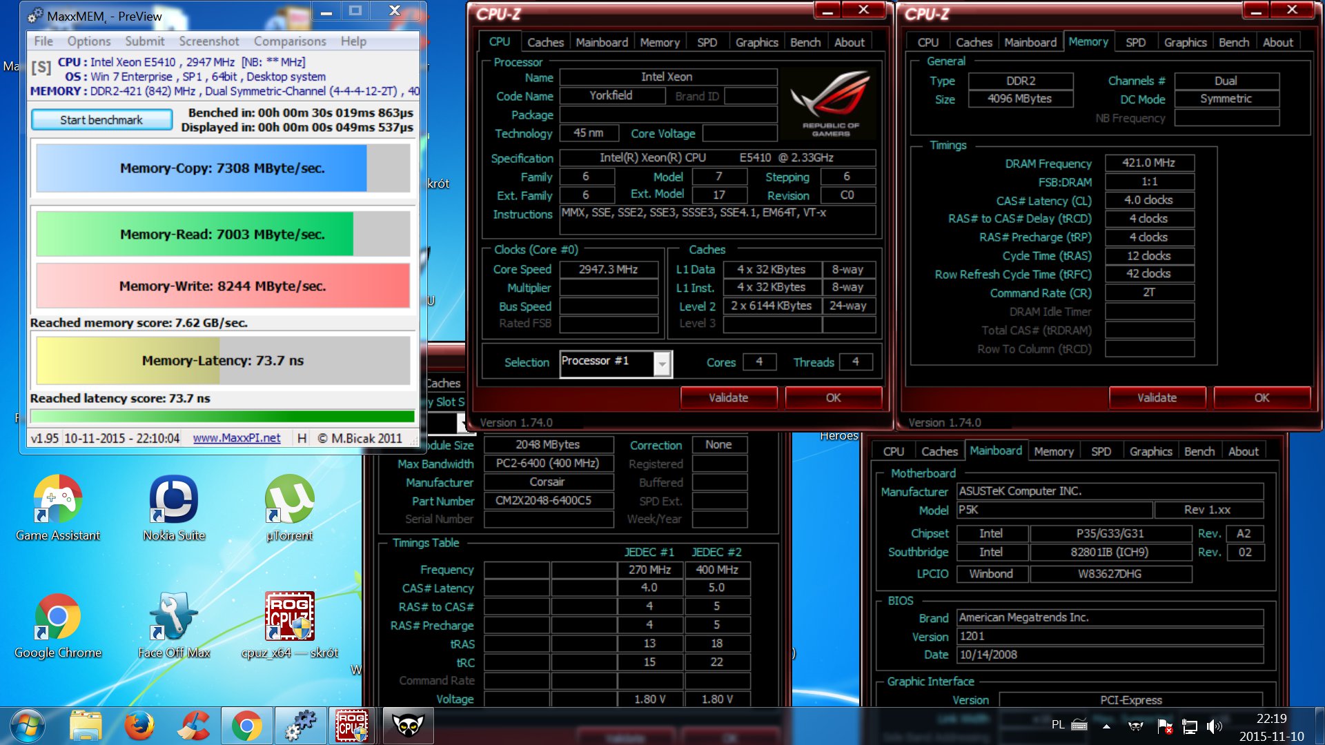Launch Firefox from the taskbar

click(139, 726)
